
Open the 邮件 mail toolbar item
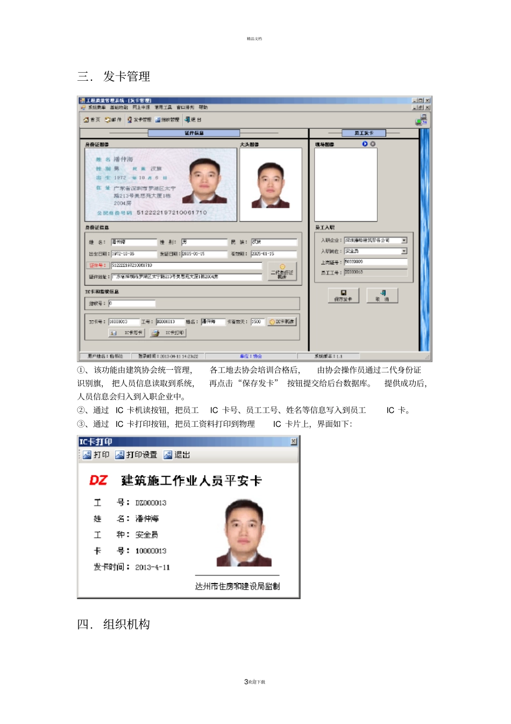tap(113, 120)
